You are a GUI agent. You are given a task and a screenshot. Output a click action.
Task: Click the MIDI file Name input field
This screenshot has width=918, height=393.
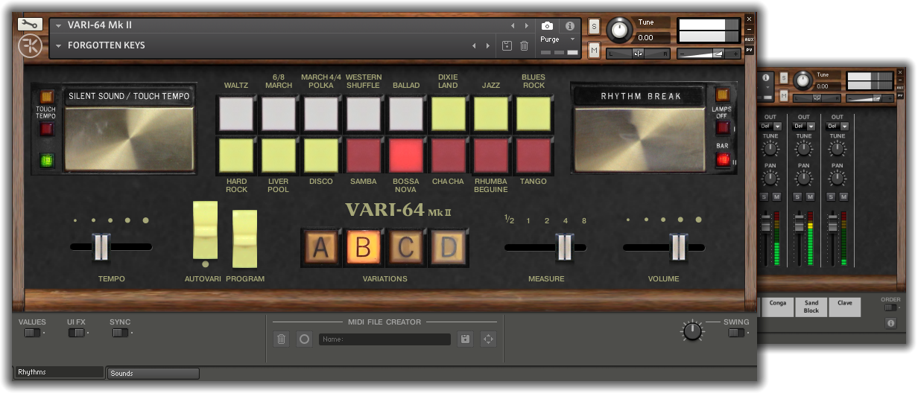pos(384,339)
